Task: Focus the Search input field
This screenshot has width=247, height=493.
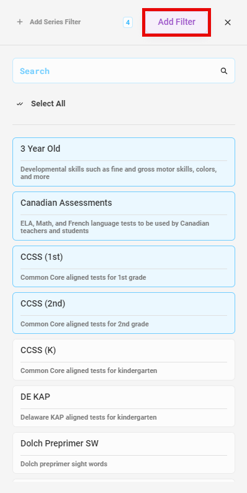Action: pos(123,71)
